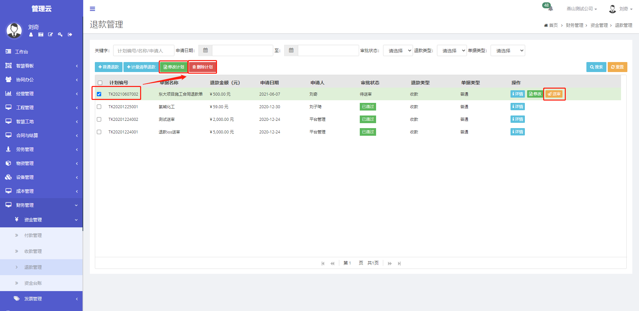Click the 普通退款 button
639x311 pixels.
pos(108,67)
